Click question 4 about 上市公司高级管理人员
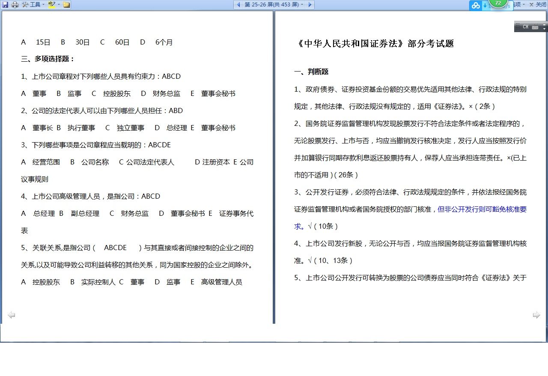 (91, 196)
